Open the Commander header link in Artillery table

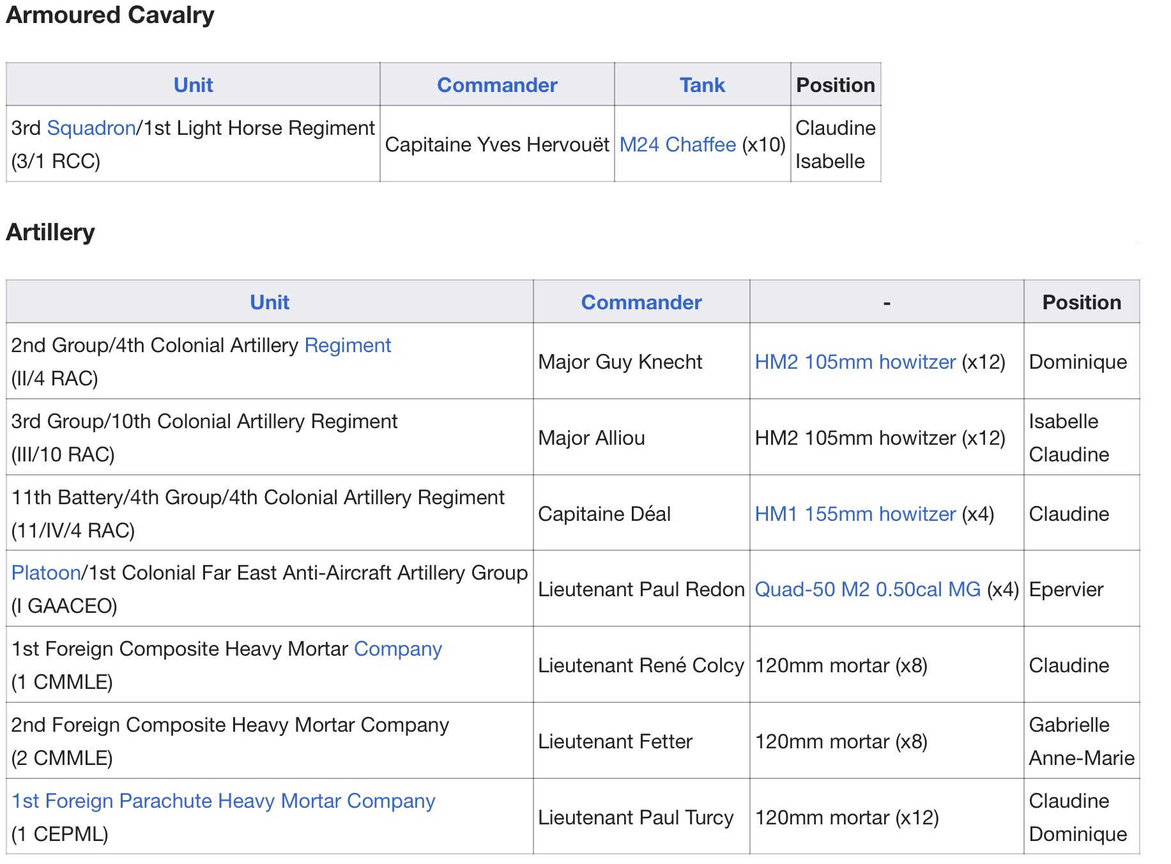coord(641,302)
